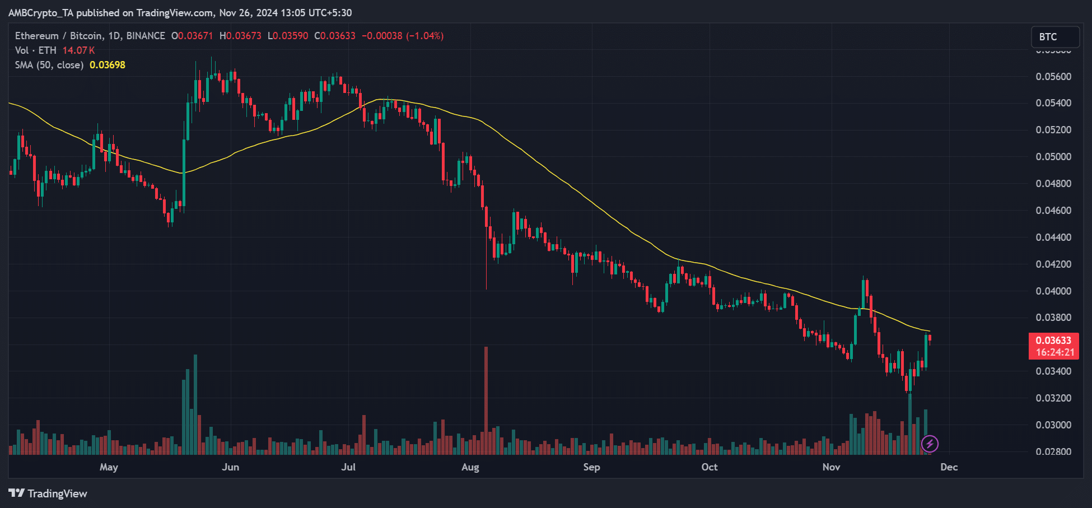Click the 0.03000 price axis label
The width and height of the screenshot is (1092, 508).
[x=1053, y=425]
